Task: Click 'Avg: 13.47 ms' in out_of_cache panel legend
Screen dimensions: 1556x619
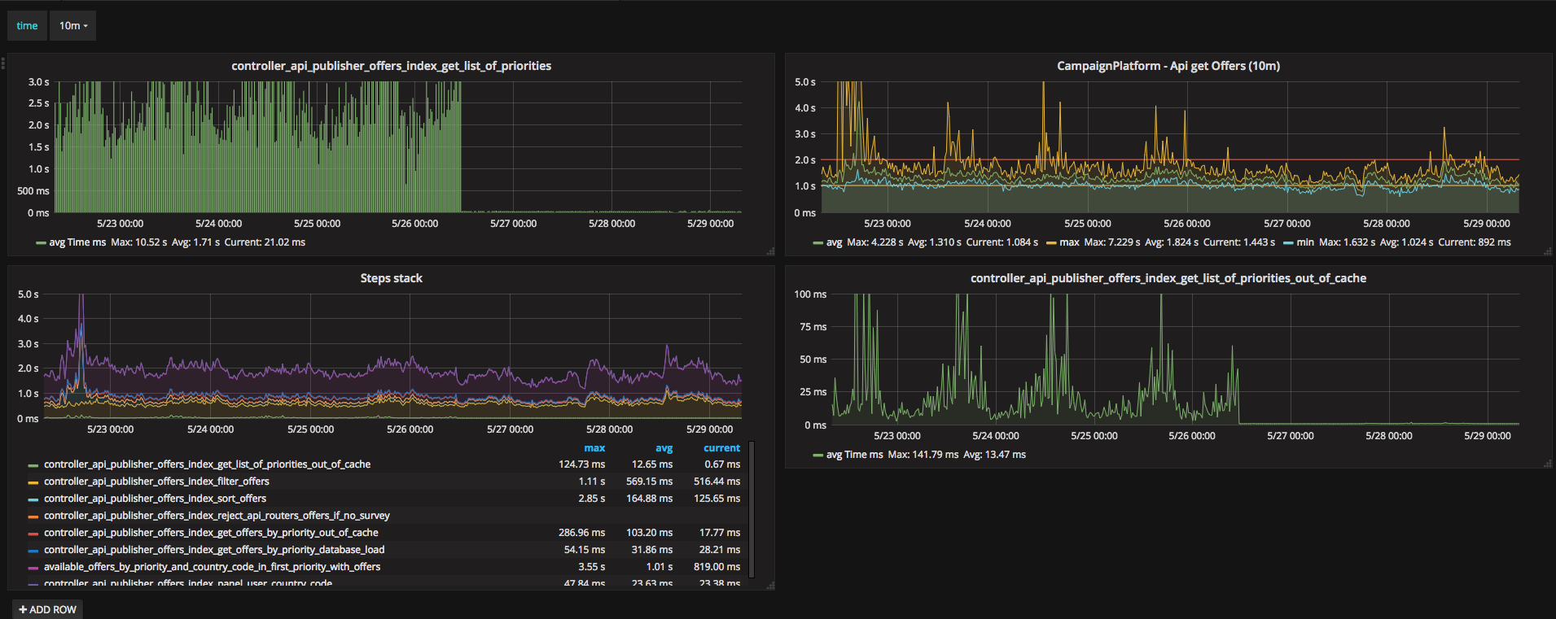Action: click(995, 455)
